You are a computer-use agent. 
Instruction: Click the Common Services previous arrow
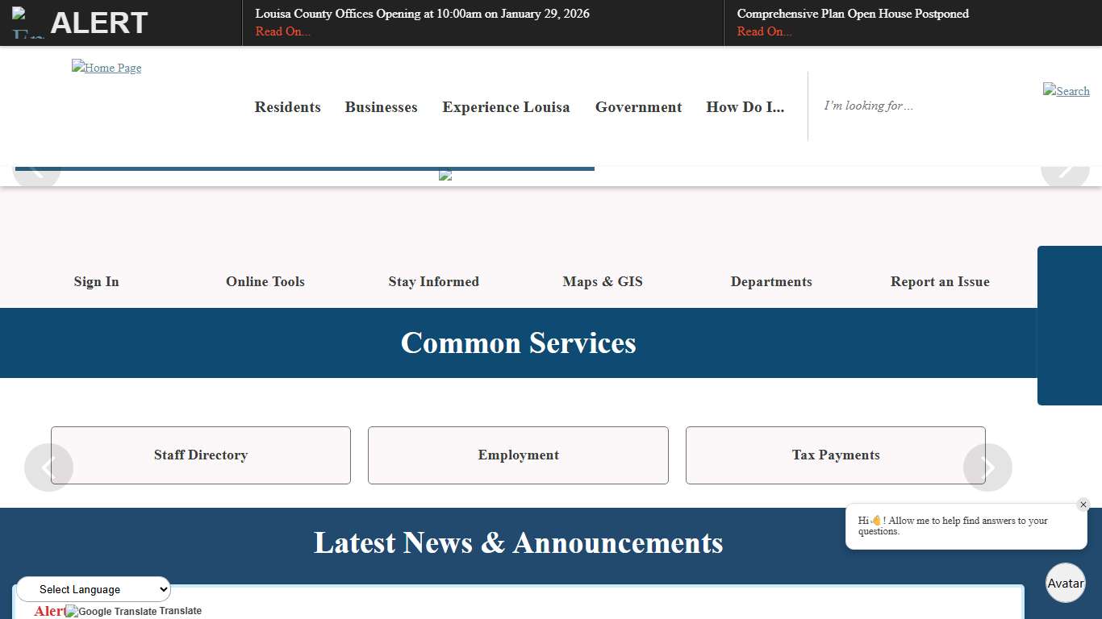pos(48,467)
